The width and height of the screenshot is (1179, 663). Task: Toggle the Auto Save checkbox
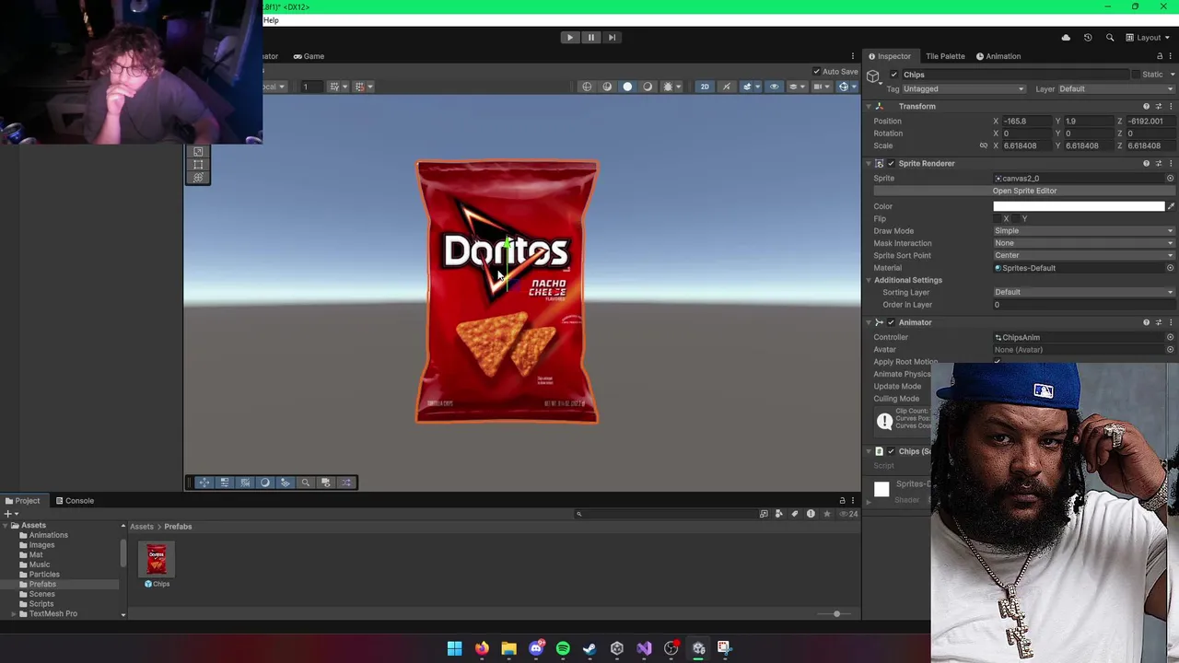click(816, 72)
